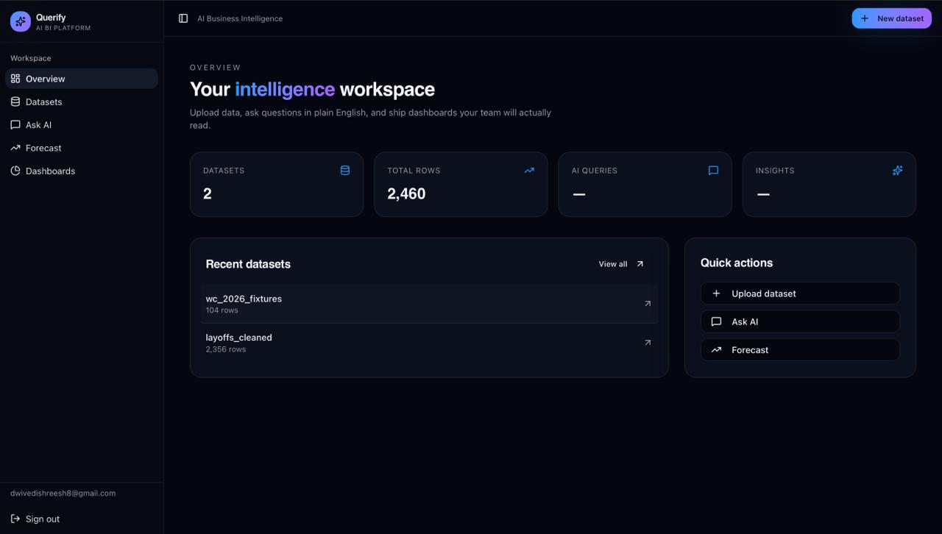The width and height of the screenshot is (942, 534).
Task: Click the '104 rows' text
Action: pos(222,310)
